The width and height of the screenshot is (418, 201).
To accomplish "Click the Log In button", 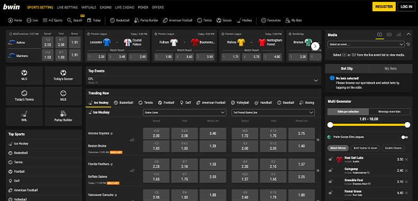I will click(406, 7).
